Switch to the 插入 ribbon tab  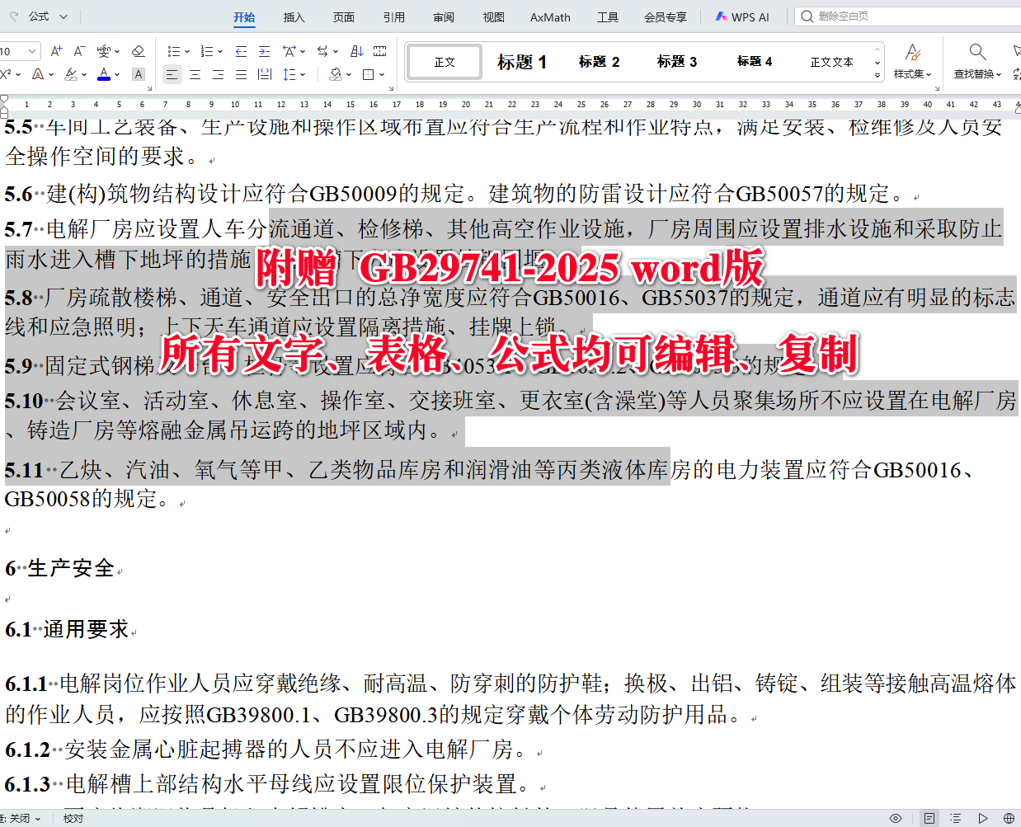pyautogui.click(x=294, y=16)
